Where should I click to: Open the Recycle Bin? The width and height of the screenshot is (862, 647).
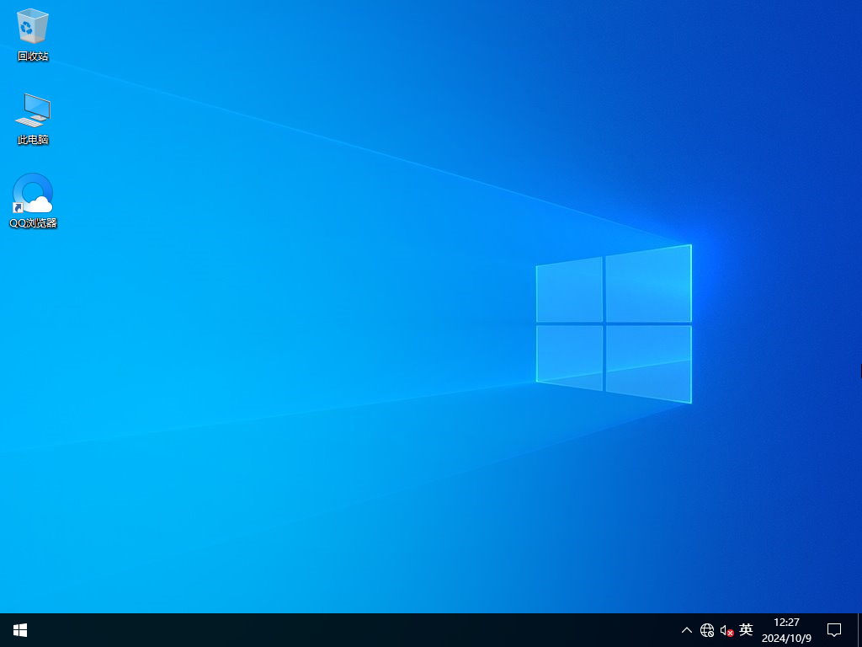coord(31,27)
